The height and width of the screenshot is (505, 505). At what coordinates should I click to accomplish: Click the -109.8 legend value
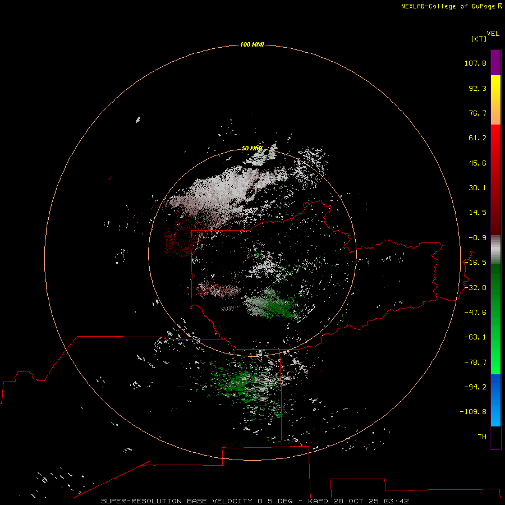click(x=473, y=412)
